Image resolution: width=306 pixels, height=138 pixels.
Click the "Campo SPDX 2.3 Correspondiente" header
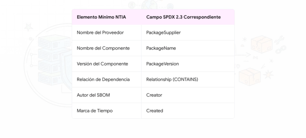click(183, 17)
